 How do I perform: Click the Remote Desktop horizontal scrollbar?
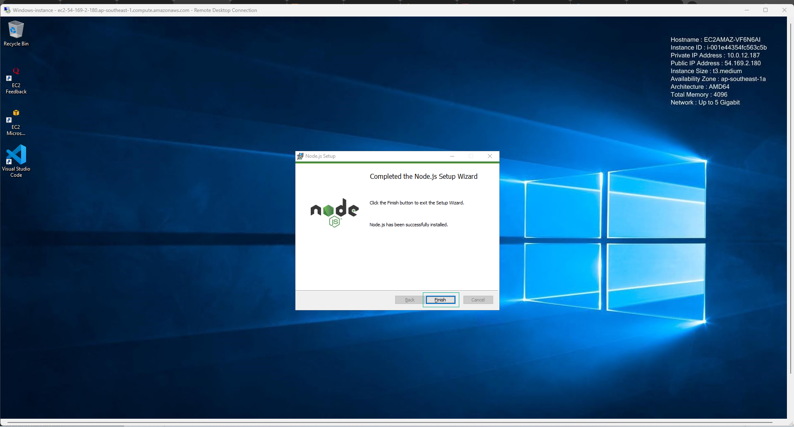tap(390, 423)
